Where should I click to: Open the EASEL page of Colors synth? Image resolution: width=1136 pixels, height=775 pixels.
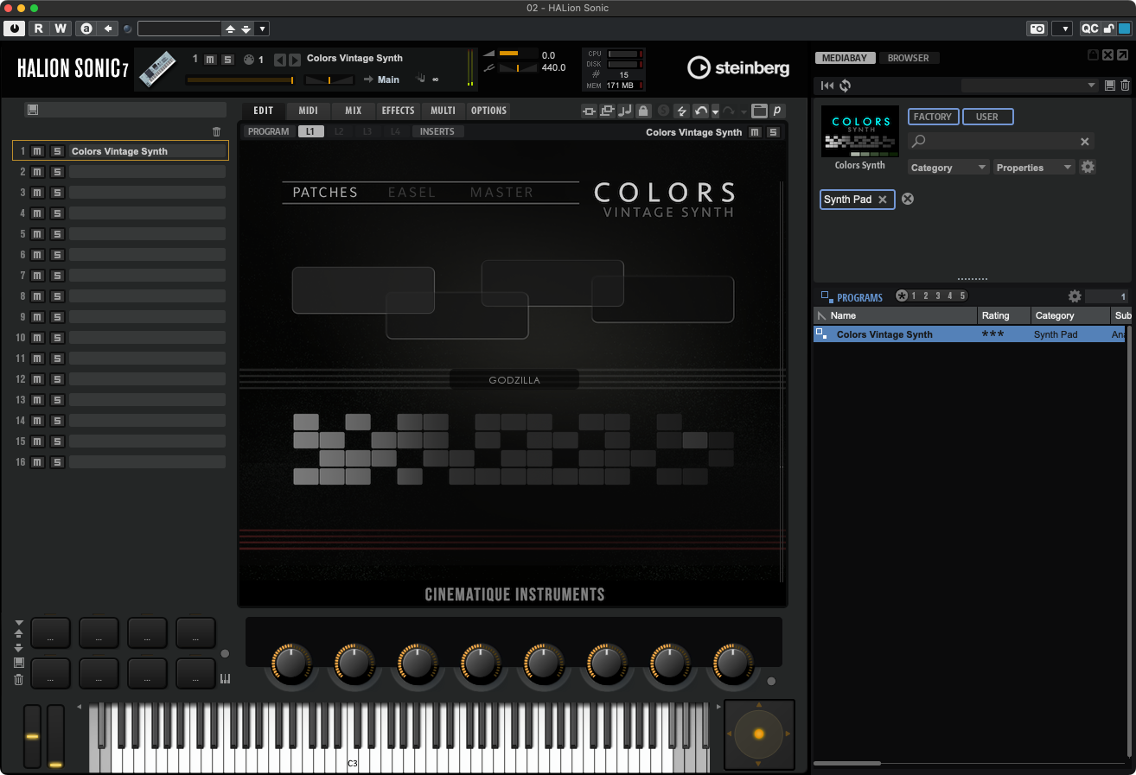coord(412,193)
